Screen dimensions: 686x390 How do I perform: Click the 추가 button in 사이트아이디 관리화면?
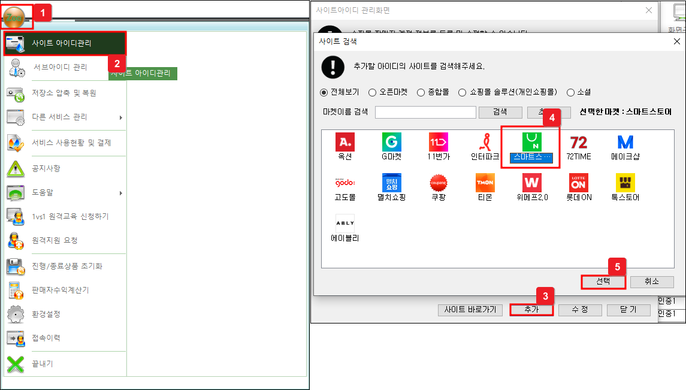pyautogui.click(x=531, y=310)
